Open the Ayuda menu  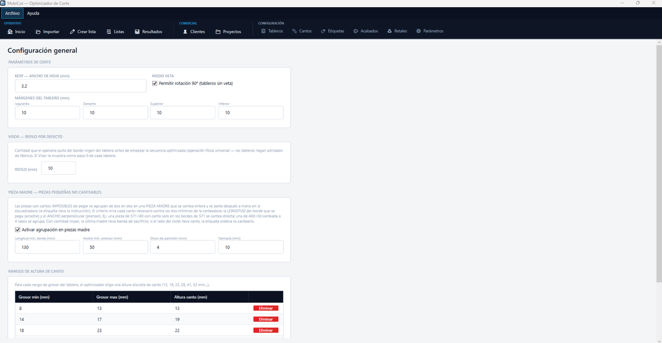tap(33, 13)
